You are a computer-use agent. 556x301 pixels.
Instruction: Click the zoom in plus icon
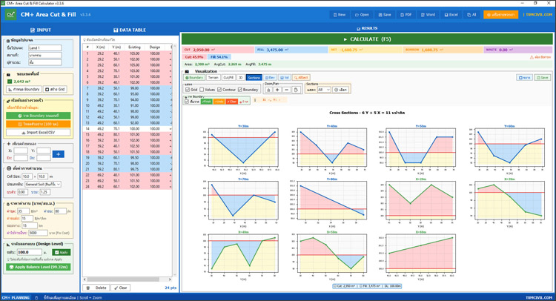(277, 90)
